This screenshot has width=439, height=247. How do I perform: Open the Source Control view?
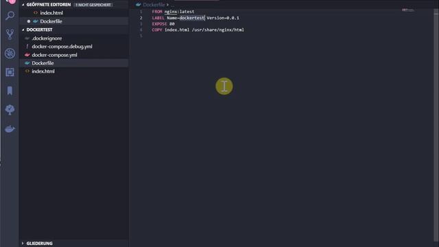click(10, 34)
